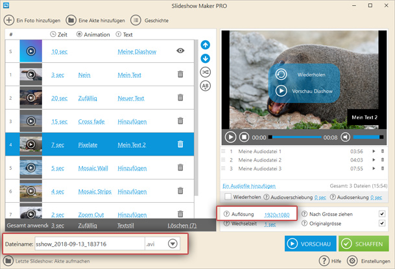Click the Dateiname input field
The image size is (395, 269).
pos(90,244)
